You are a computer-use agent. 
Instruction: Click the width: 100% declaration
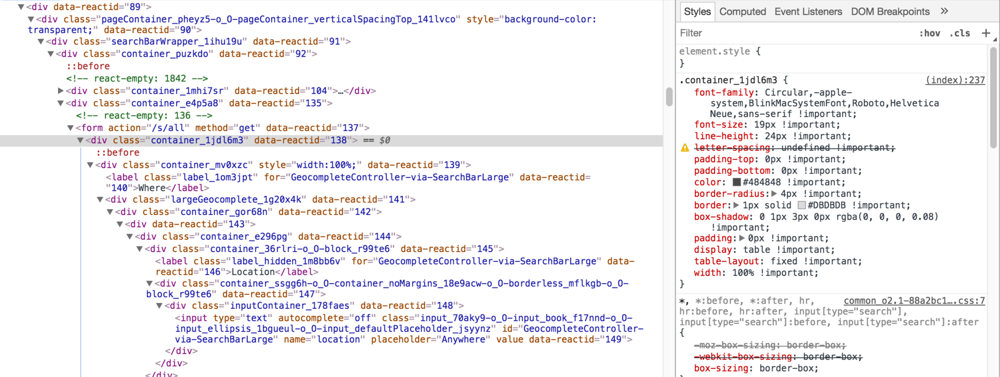756,273
